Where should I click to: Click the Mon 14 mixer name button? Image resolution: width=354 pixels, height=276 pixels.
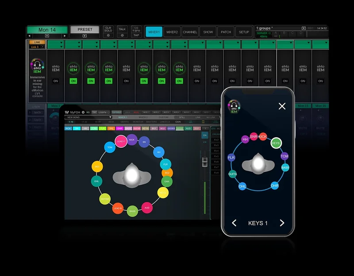[47, 30]
